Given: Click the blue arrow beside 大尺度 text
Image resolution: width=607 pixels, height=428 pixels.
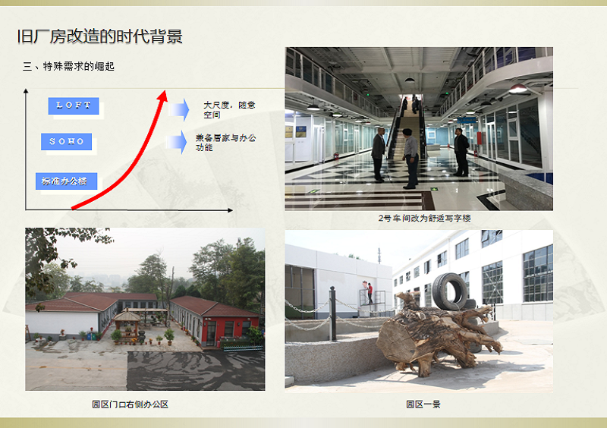Looking at the screenshot, I should click(179, 109).
